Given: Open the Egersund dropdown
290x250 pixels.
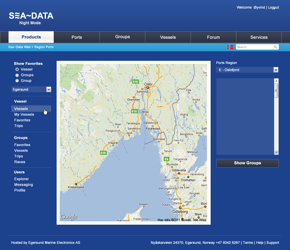Looking at the screenshot, I should click(49, 89).
